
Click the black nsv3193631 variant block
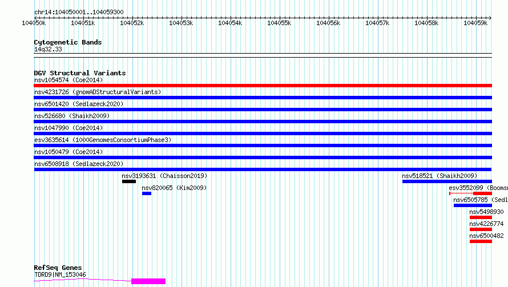click(129, 181)
